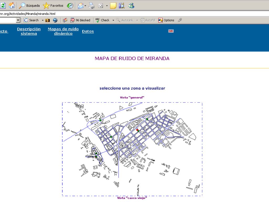
Task: Open the browsing History icon
Action: (70, 6)
